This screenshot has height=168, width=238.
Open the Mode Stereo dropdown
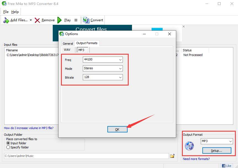[x=120, y=68]
